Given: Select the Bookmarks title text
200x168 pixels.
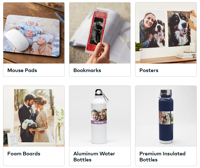Looking at the screenshot, I should 87,70.
